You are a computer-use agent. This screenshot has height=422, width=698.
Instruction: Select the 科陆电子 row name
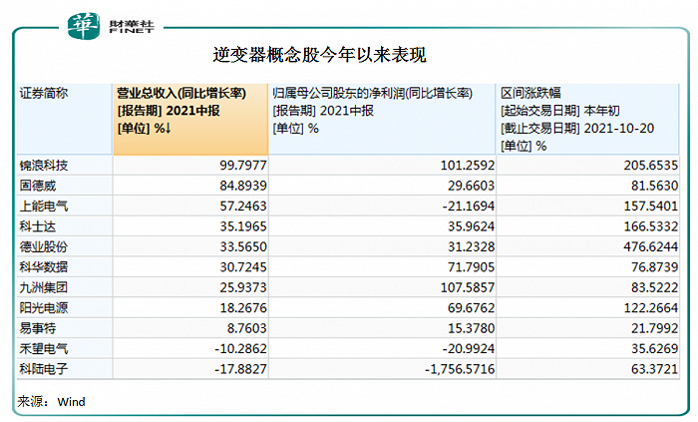44,369
